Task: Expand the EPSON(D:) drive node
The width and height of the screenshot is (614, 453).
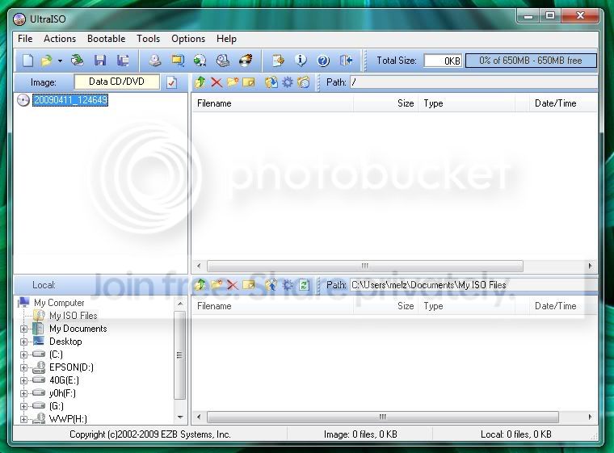Action: pos(24,367)
